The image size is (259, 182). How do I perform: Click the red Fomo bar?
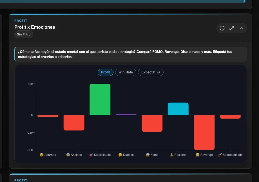[x=152, y=123]
